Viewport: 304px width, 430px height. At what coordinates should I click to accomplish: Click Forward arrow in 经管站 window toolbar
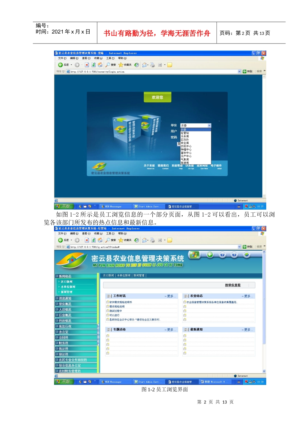[77, 240]
